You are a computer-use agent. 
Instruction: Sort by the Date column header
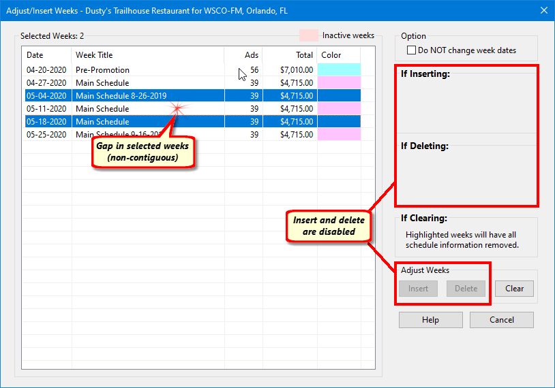pyautogui.click(x=35, y=55)
